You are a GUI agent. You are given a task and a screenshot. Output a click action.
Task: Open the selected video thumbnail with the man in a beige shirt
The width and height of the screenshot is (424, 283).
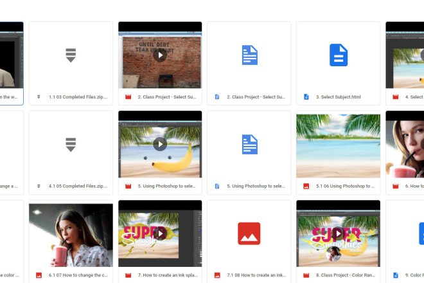[12, 55]
